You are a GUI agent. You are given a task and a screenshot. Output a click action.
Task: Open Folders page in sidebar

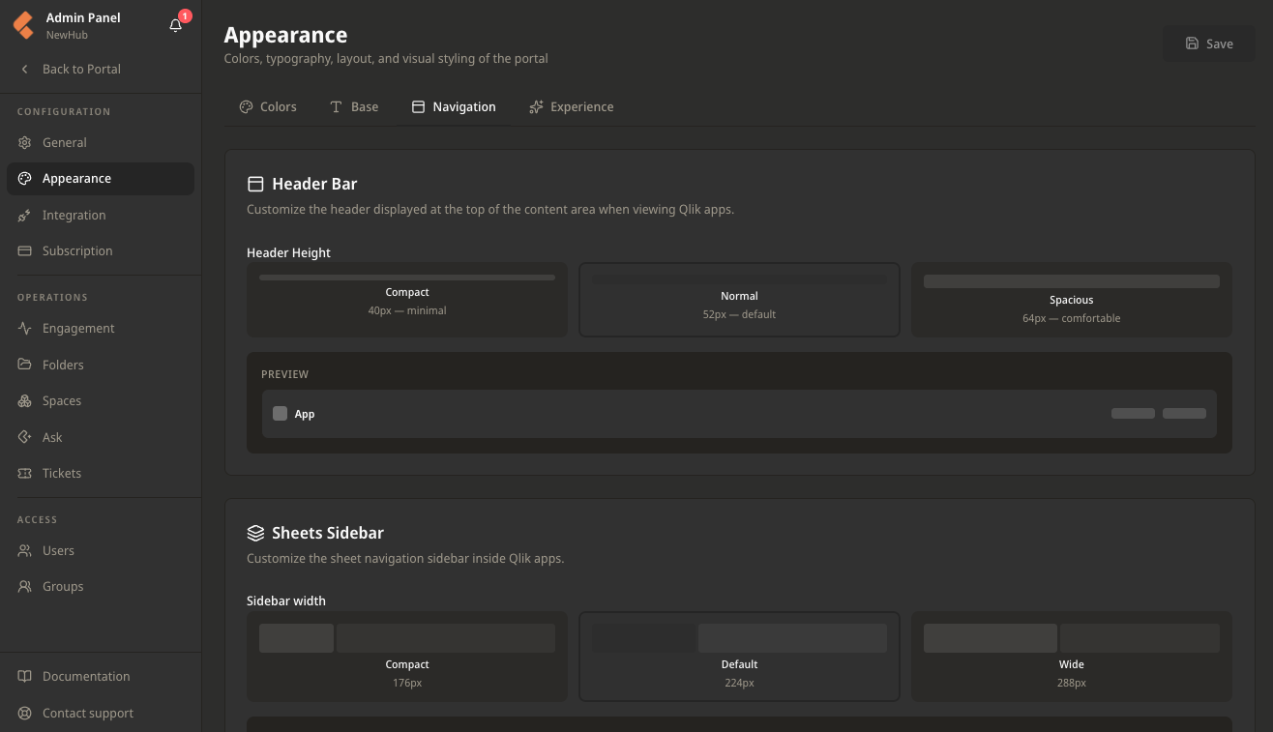click(x=101, y=365)
